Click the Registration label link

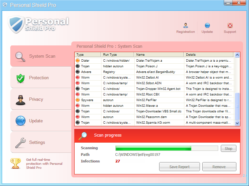tap(185, 32)
